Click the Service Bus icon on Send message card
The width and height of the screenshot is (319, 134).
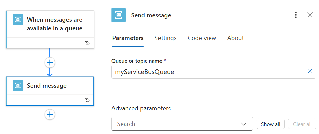point(18,85)
